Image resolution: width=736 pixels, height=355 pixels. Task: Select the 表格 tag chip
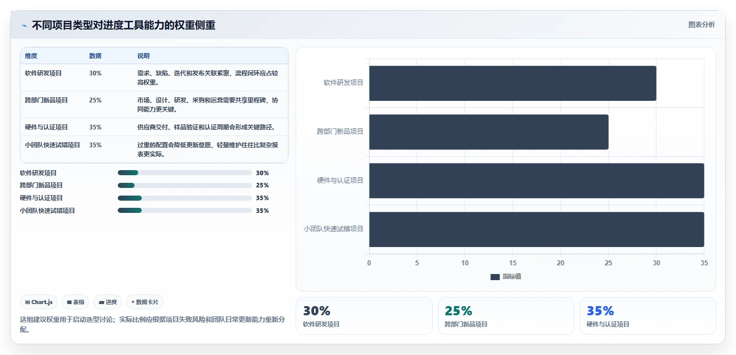click(75, 302)
